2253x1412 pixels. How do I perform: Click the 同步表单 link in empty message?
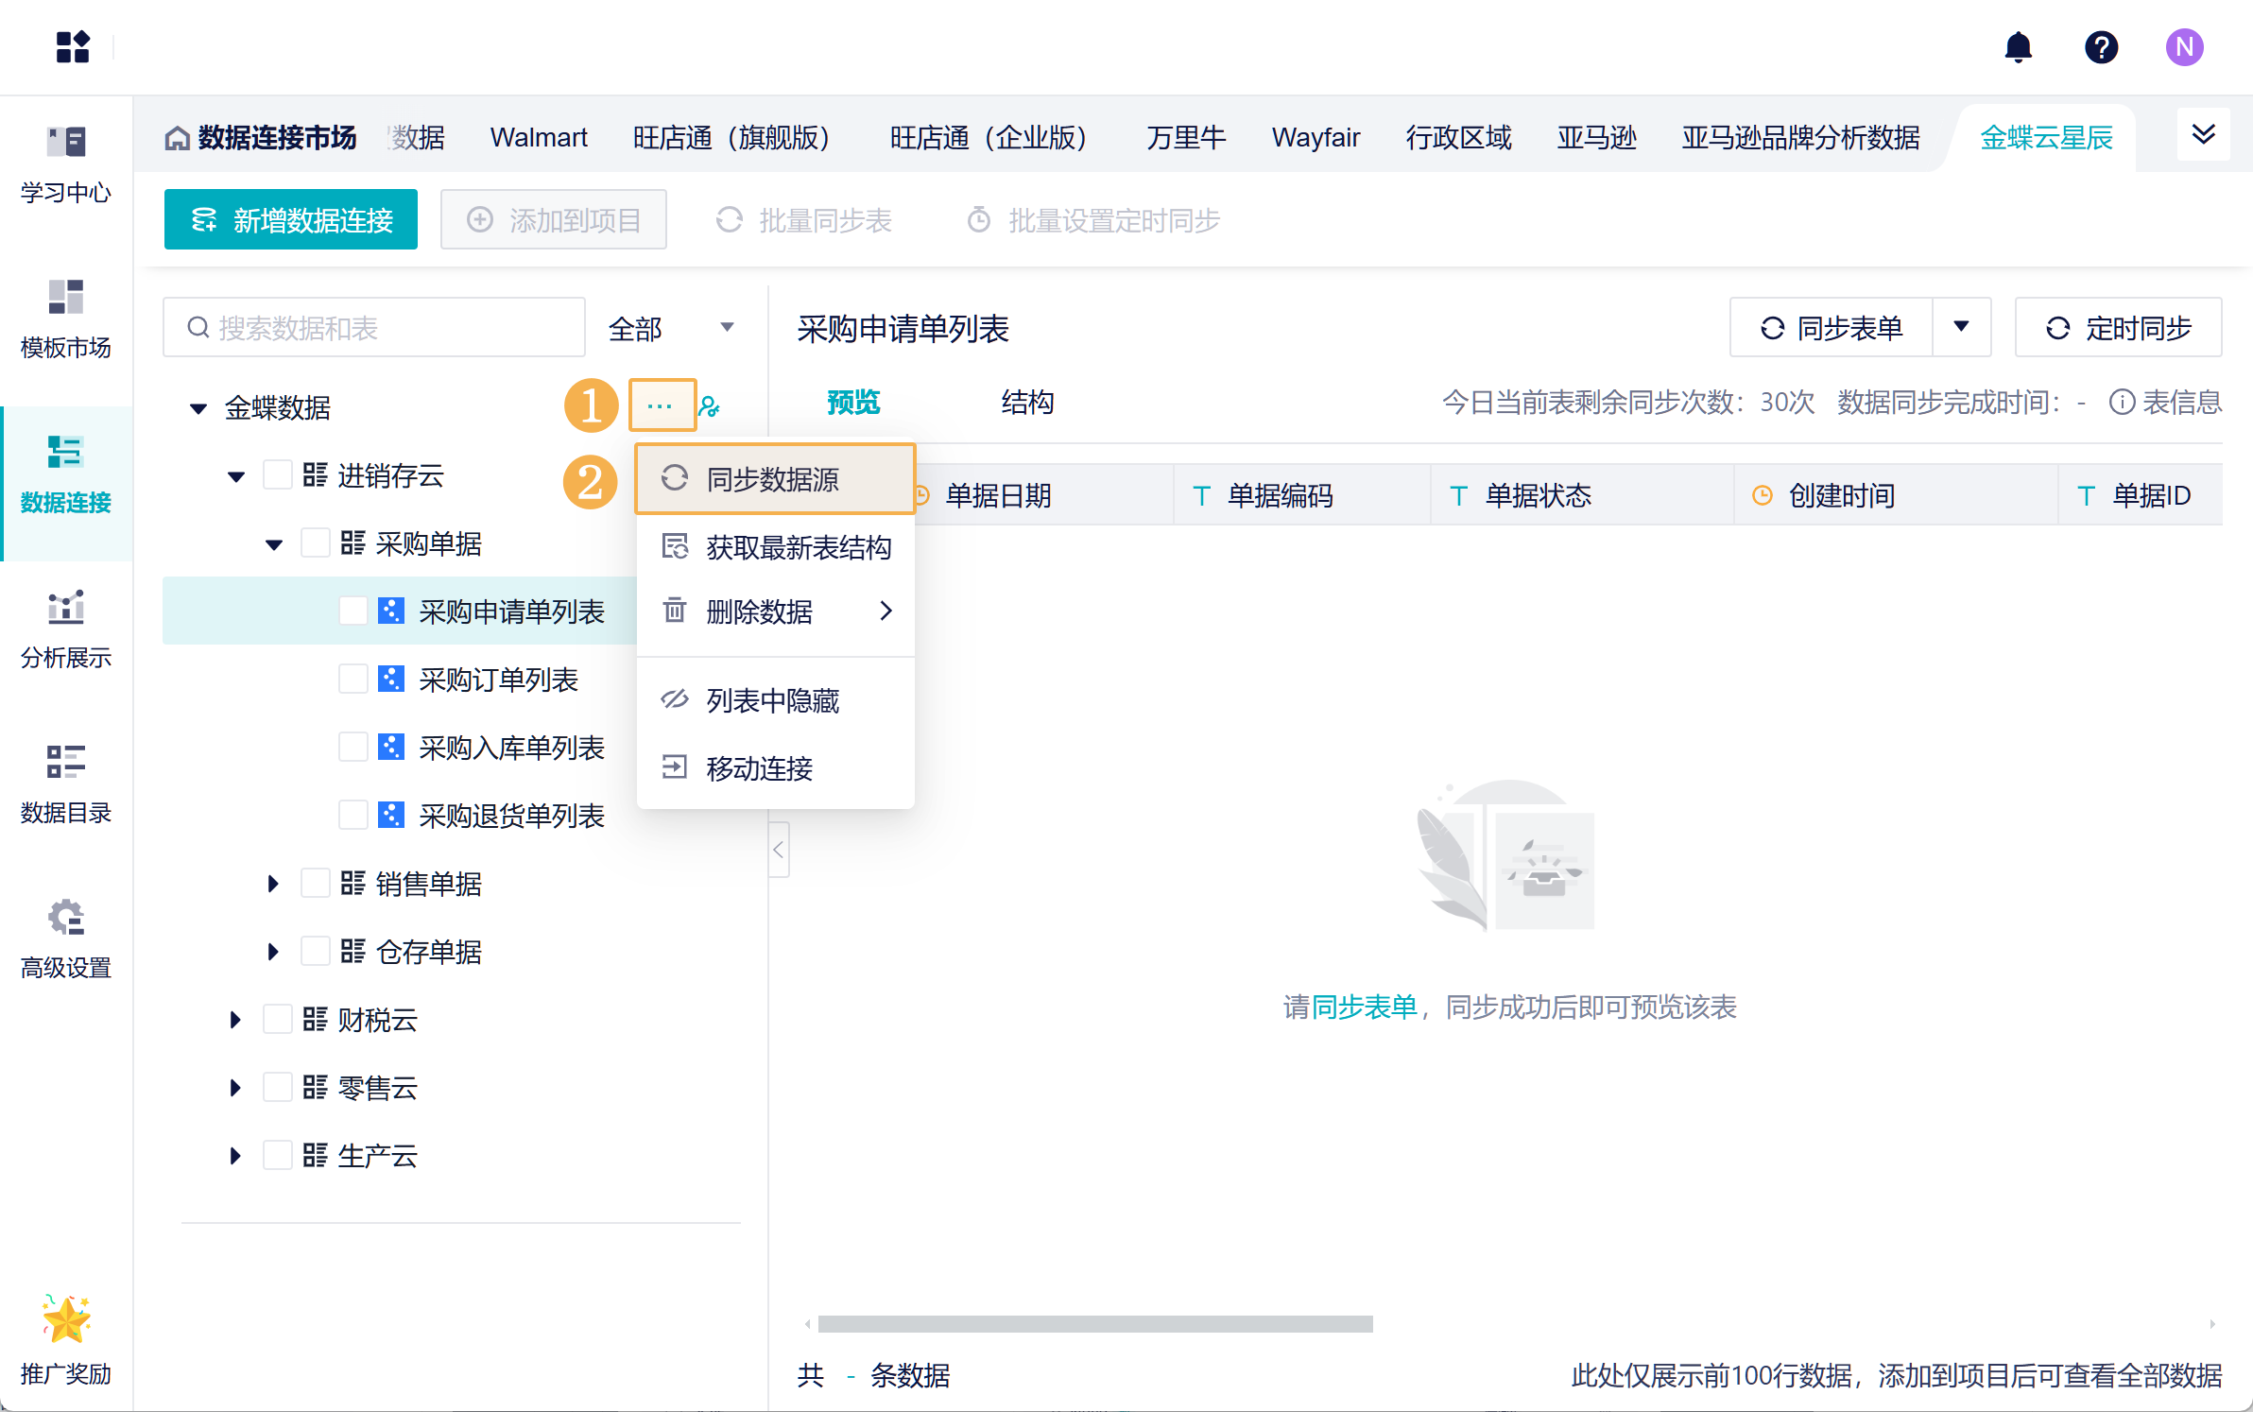(1364, 1007)
